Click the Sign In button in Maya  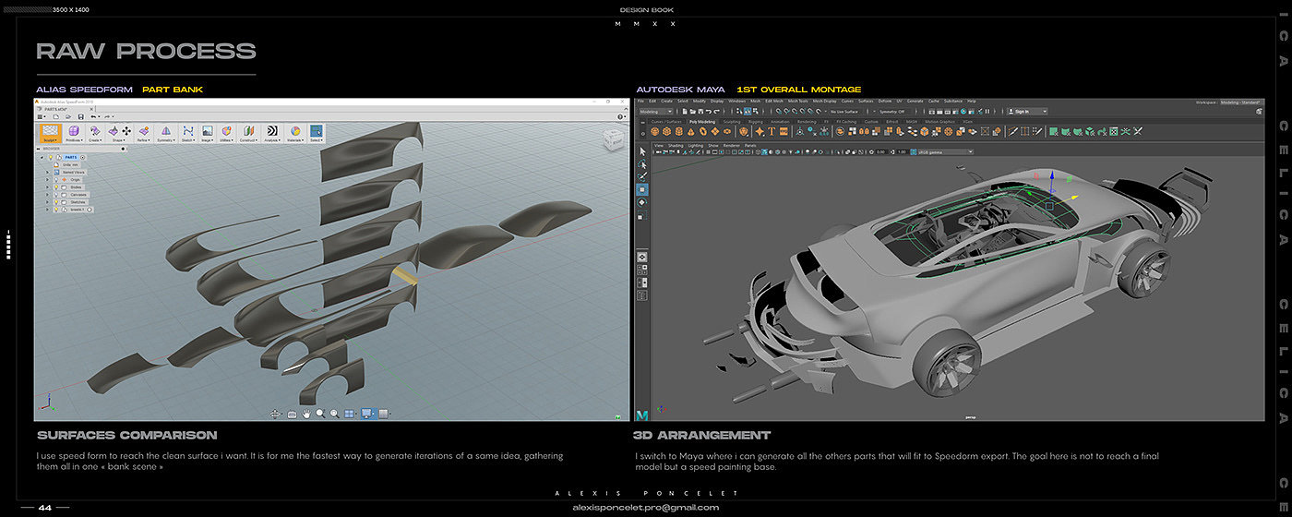[1024, 111]
